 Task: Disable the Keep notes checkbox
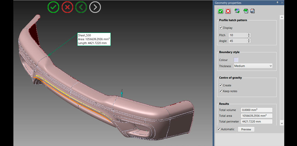(221, 91)
